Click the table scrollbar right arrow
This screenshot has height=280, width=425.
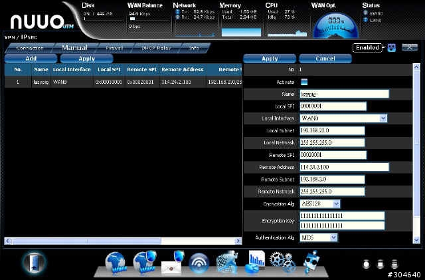click(x=238, y=241)
